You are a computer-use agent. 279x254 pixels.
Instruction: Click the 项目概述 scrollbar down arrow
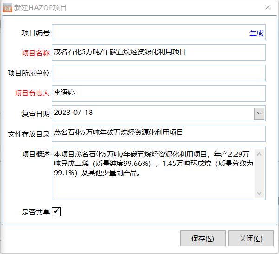pyautogui.click(x=259, y=193)
